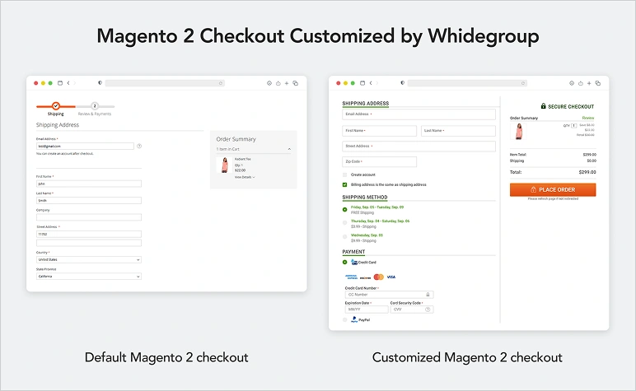Click the address bar in the right browser window
The height and width of the screenshot is (391, 636).
pyautogui.click(x=467, y=83)
